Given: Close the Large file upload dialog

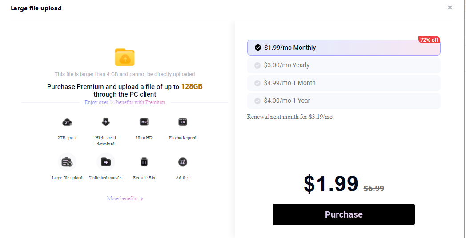Looking at the screenshot, I should [x=450, y=8].
